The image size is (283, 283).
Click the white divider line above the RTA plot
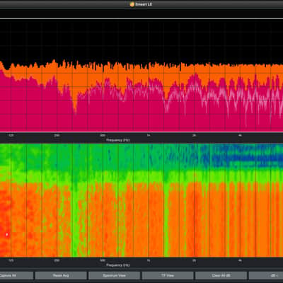[141, 18]
